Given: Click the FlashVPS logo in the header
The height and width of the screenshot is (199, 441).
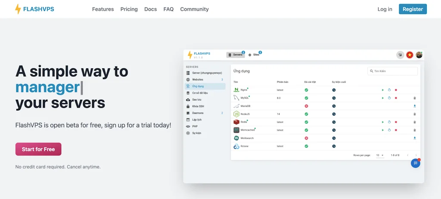Looking at the screenshot, I should tap(34, 9).
